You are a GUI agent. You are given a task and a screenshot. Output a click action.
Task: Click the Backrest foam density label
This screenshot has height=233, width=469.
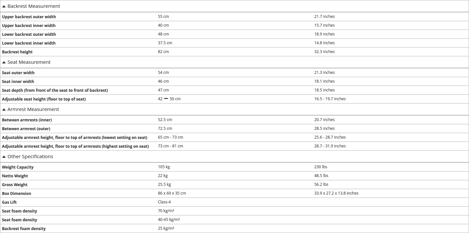pyautogui.click(x=24, y=229)
